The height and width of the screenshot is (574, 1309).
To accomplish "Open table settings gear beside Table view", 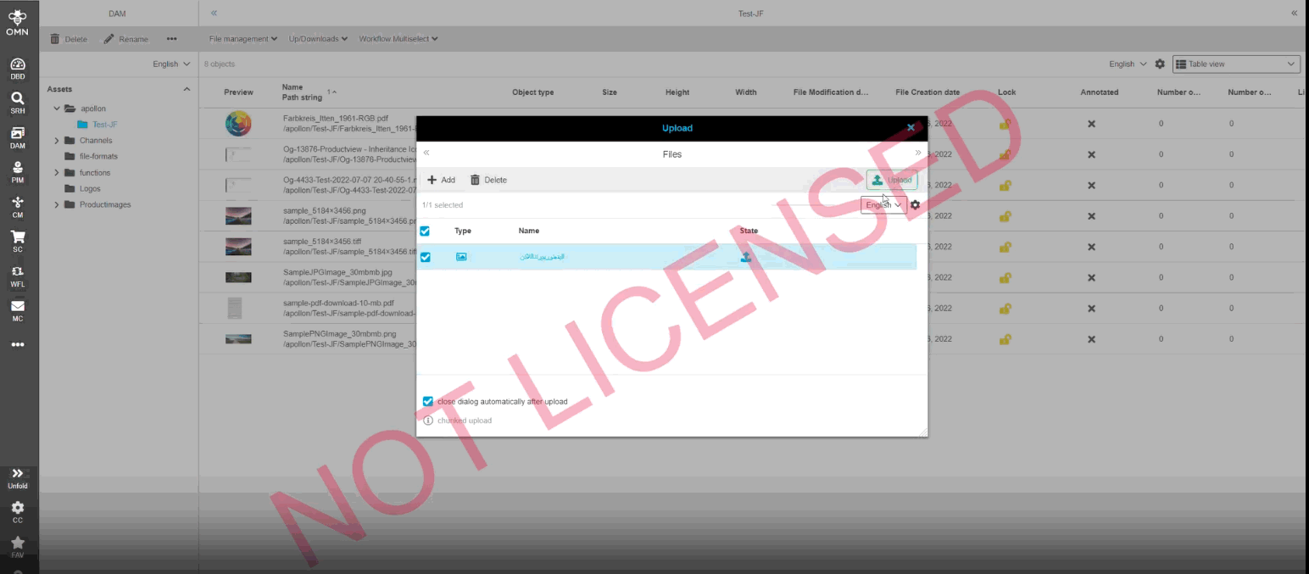I will (1160, 64).
